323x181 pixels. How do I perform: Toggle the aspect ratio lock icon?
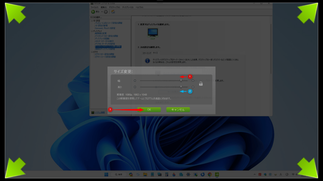click(x=201, y=84)
